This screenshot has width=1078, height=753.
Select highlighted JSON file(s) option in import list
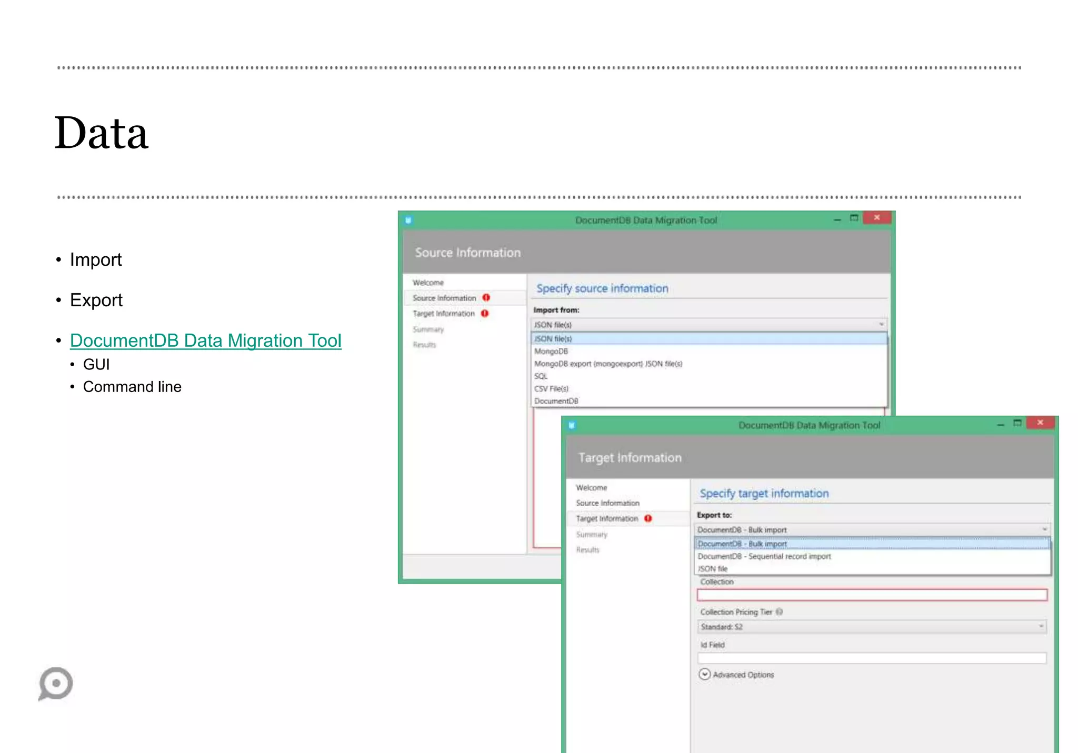(709, 339)
